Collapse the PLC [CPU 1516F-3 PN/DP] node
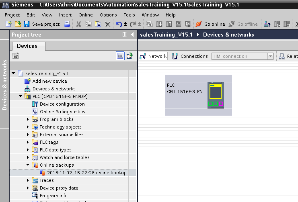Image resolution: width=298 pixels, height=202 pixels. pyautogui.click(x=21, y=96)
